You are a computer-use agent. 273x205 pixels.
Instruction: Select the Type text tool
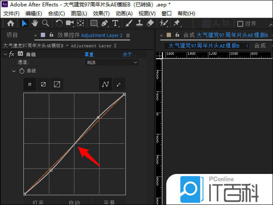[115, 23]
